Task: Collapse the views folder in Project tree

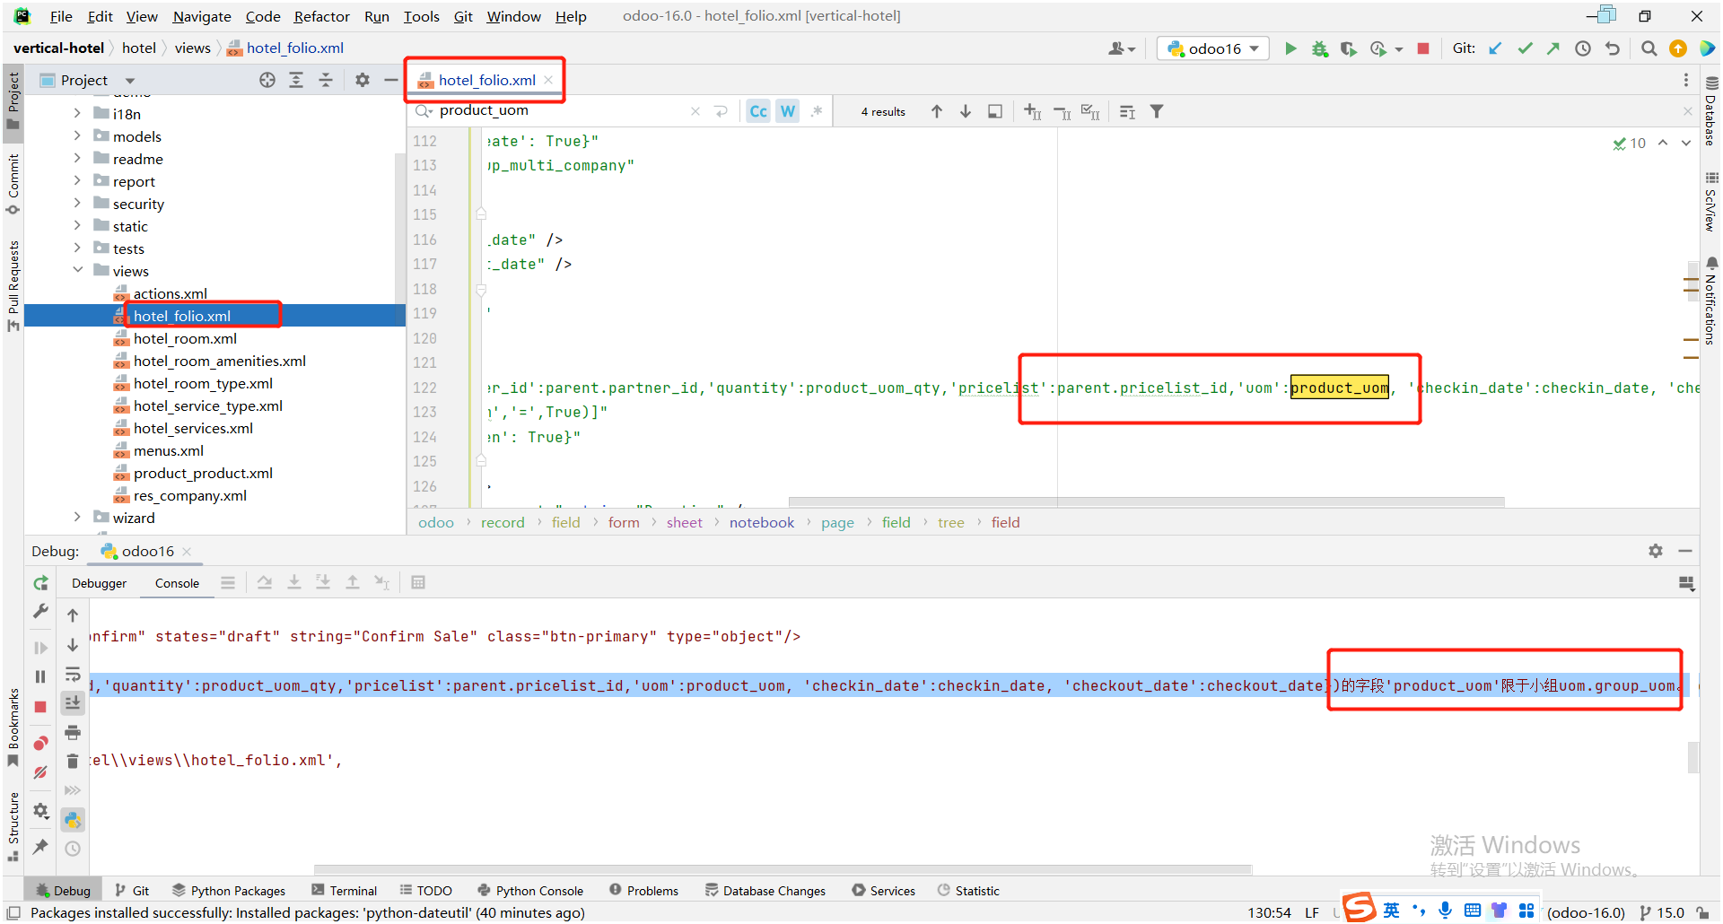Action: [x=78, y=270]
